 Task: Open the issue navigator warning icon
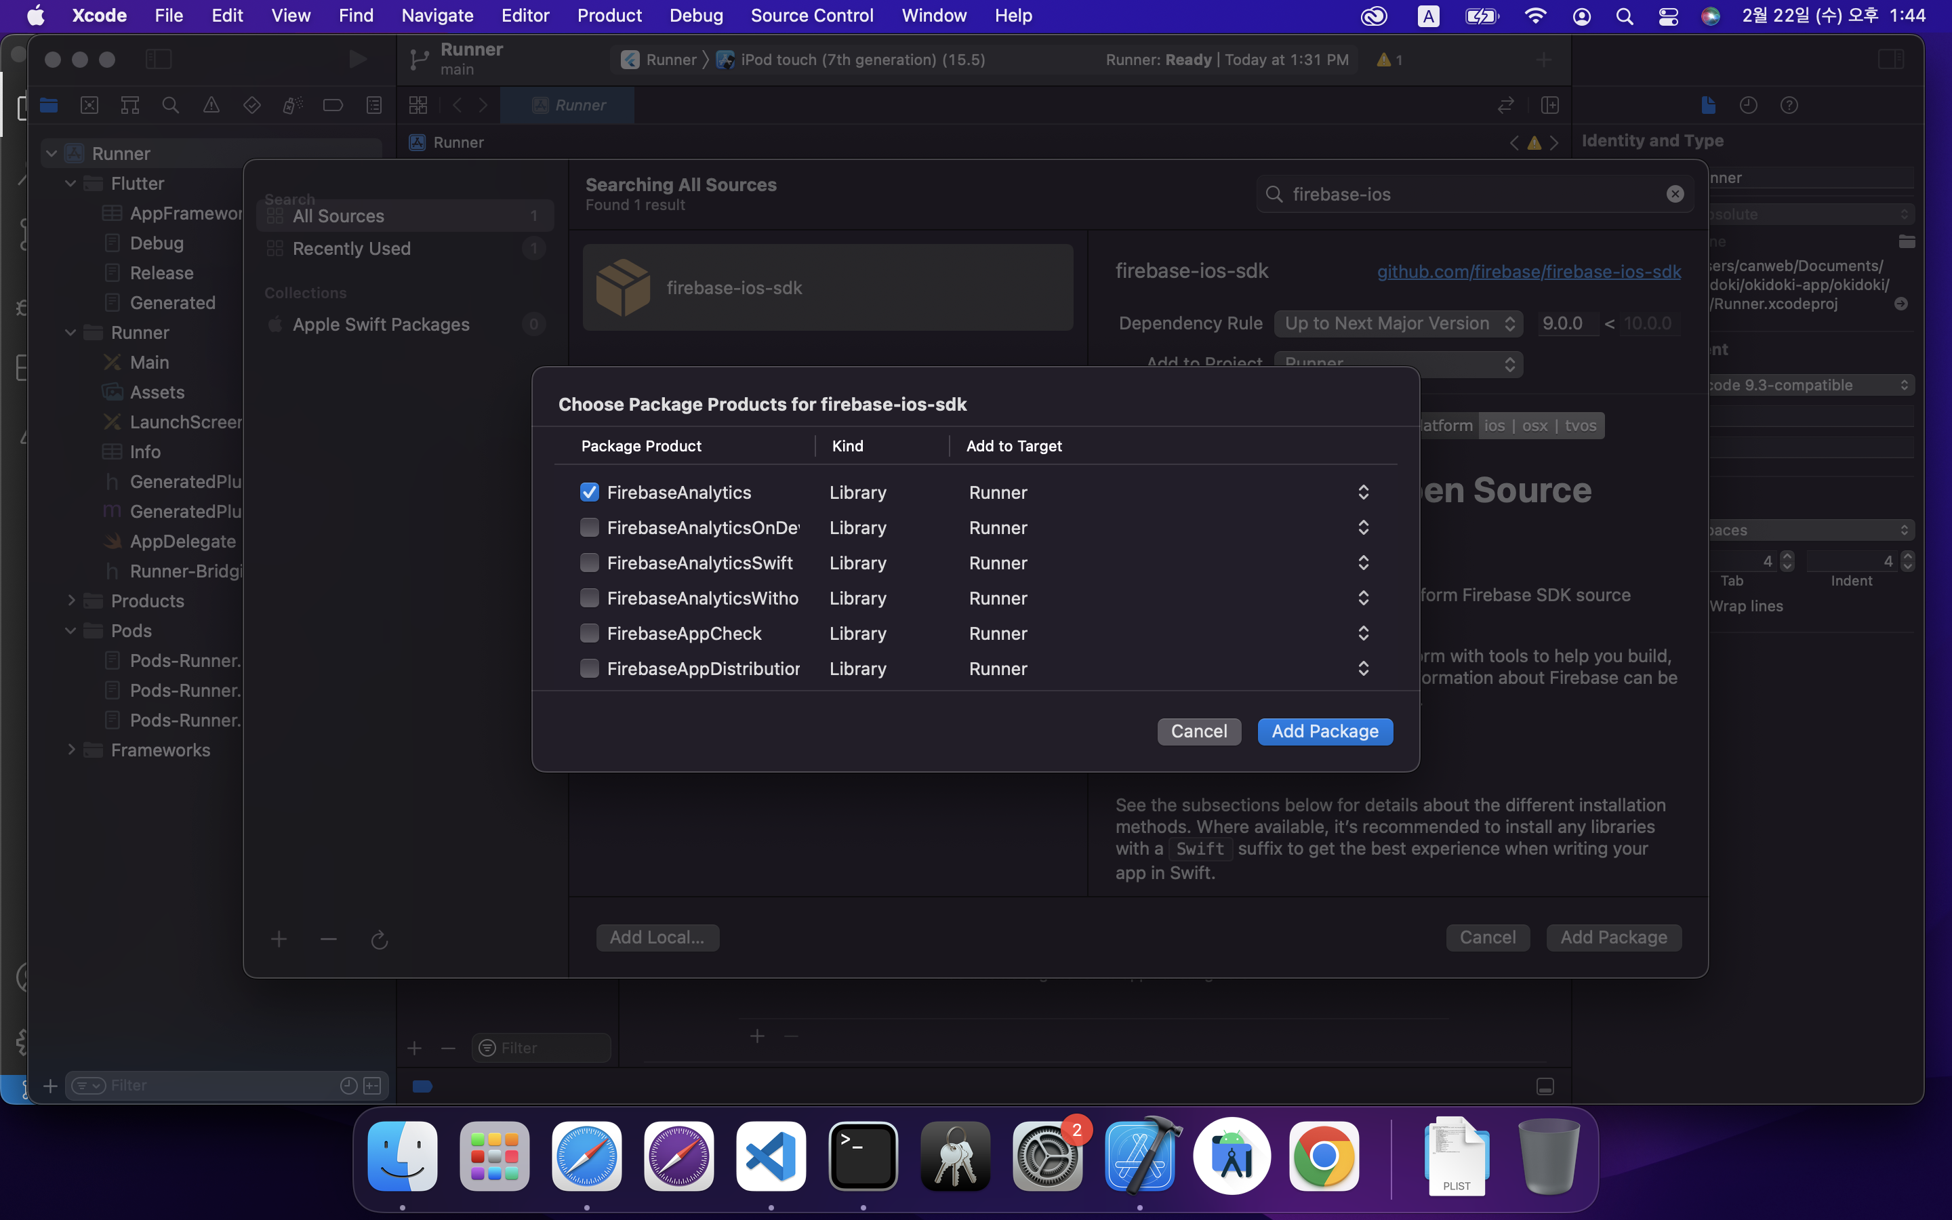[x=211, y=105]
